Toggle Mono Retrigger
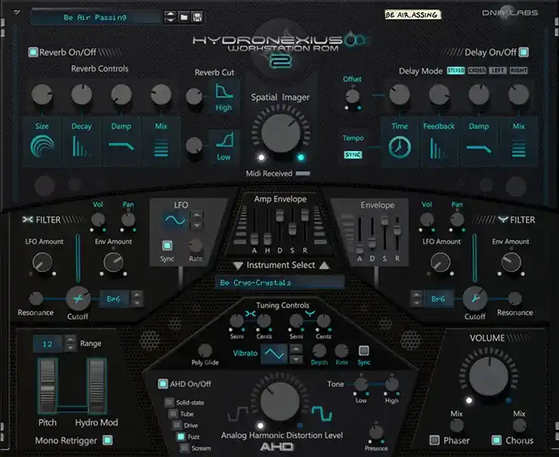Image resolution: width=559 pixels, height=457 pixels. 108,440
